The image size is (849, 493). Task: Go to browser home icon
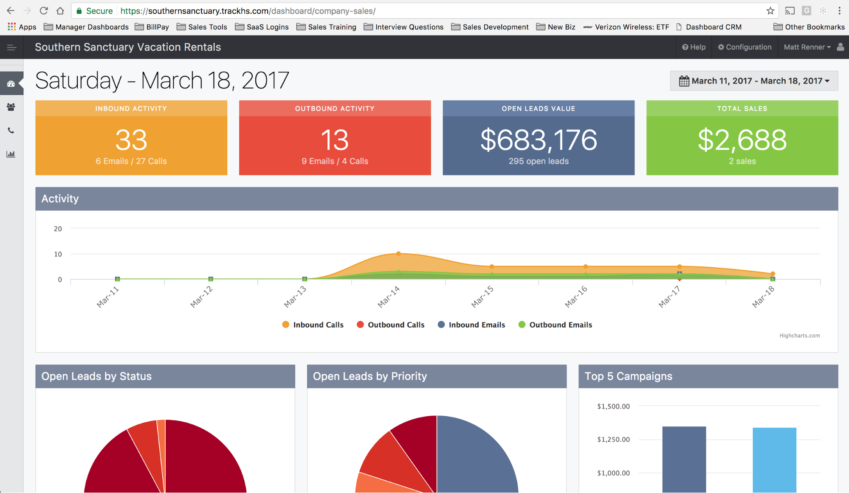coord(60,11)
